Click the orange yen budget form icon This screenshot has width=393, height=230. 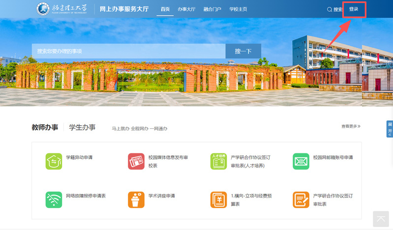click(x=218, y=200)
